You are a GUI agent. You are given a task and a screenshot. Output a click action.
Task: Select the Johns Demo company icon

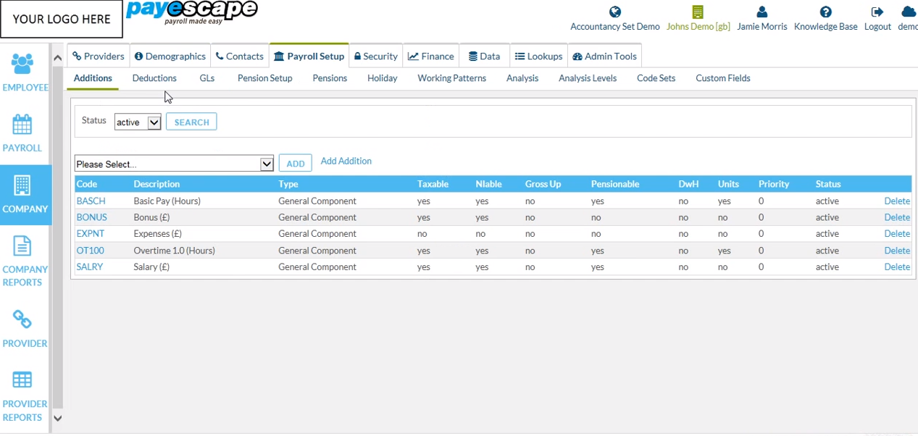click(x=697, y=12)
